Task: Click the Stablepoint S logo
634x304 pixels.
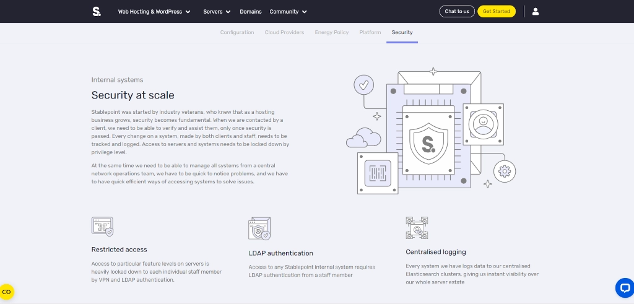Action: pos(97,11)
